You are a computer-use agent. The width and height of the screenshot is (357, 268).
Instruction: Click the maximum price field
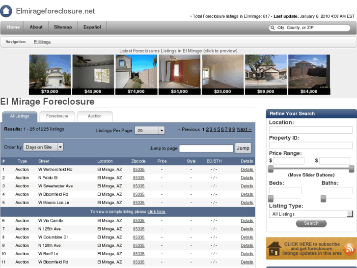coord(334,161)
